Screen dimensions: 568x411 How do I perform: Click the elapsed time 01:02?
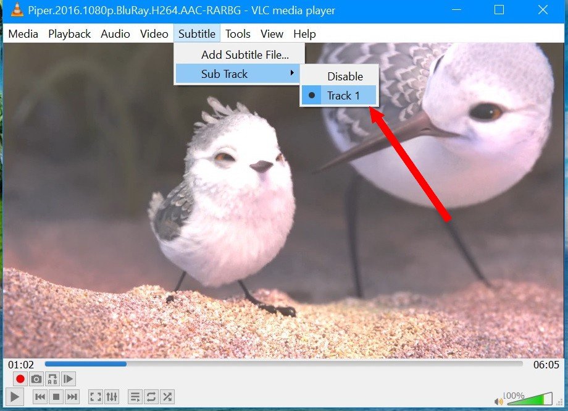[21, 365]
